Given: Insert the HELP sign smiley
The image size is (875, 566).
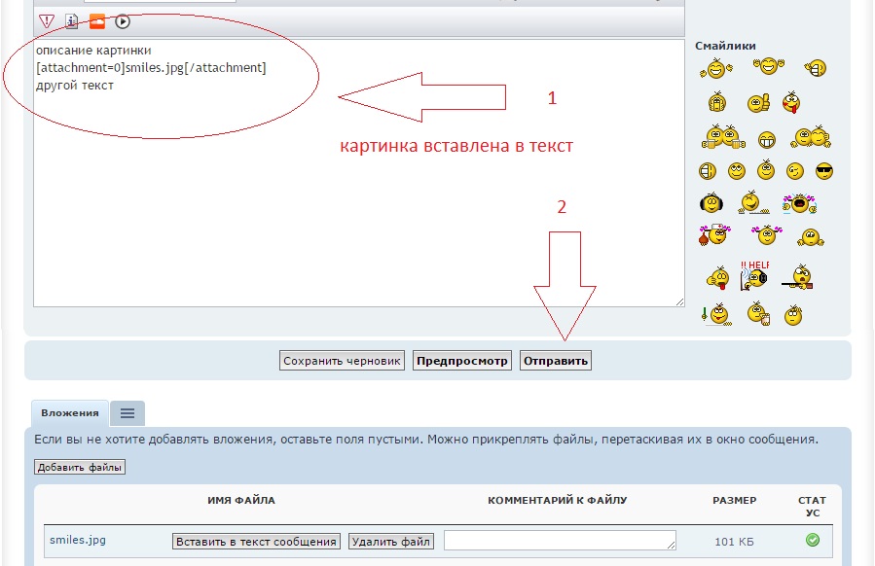Looking at the screenshot, I should [754, 275].
